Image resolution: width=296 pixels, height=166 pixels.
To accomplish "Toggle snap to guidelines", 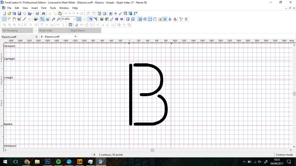I will tap(155, 19).
